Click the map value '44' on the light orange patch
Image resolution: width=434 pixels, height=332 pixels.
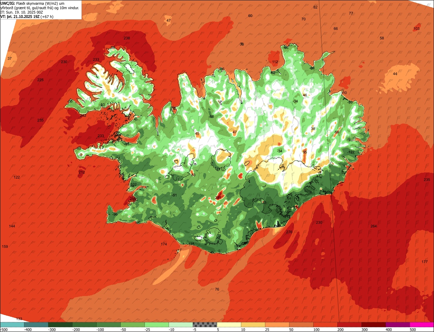[x=395, y=74]
